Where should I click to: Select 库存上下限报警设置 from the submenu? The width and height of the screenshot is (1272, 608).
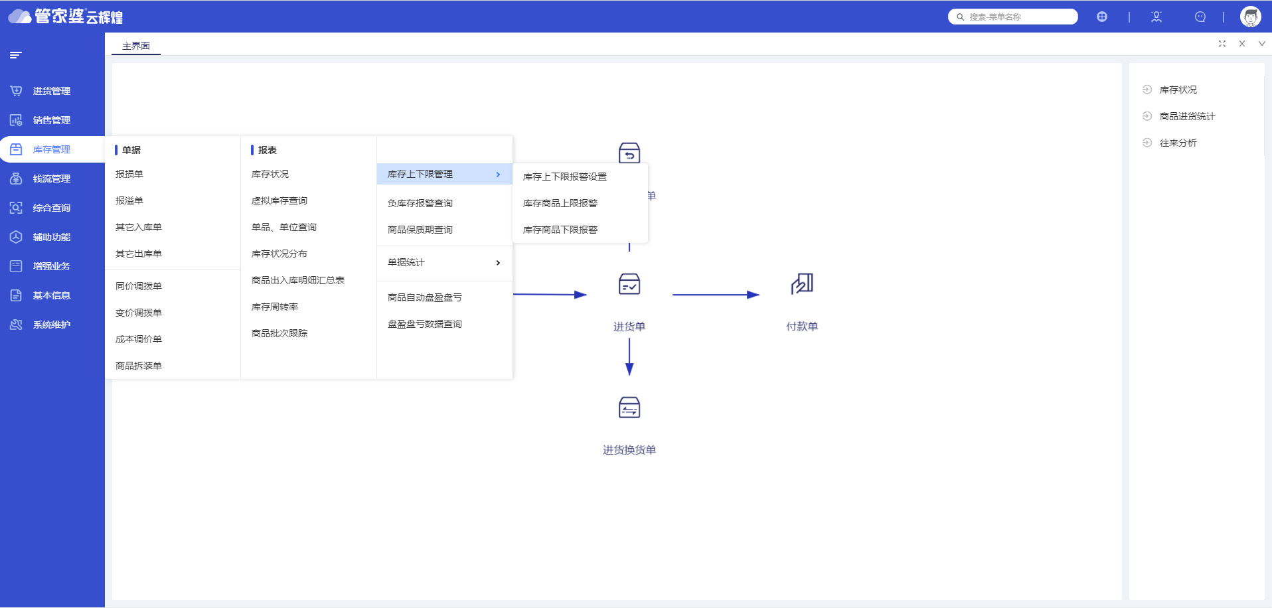pyautogui.click(x=564, y=177)
